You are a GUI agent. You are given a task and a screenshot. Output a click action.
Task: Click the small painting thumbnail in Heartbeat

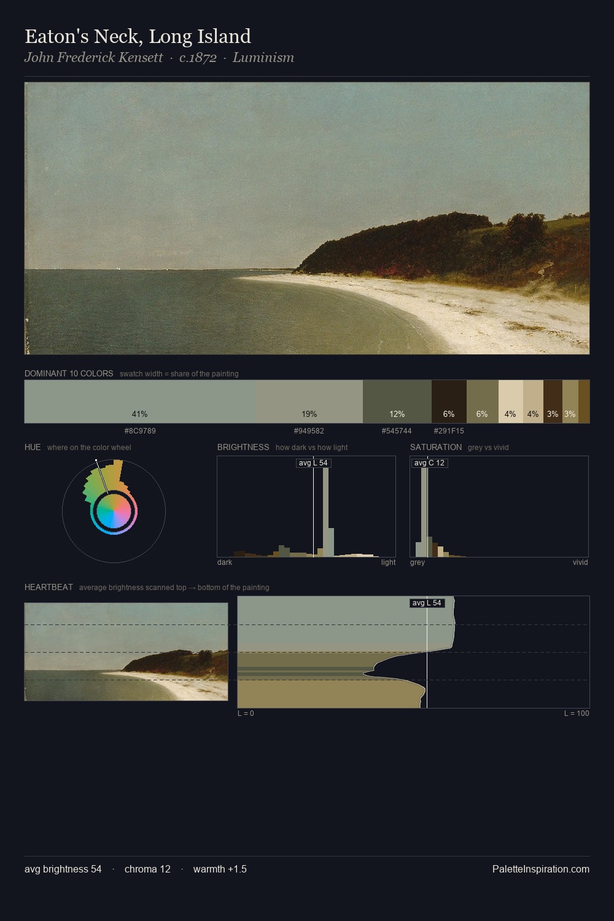[126, 651]
